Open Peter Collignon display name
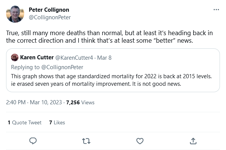This screenshot has height=150, width=226. (49, 10)
